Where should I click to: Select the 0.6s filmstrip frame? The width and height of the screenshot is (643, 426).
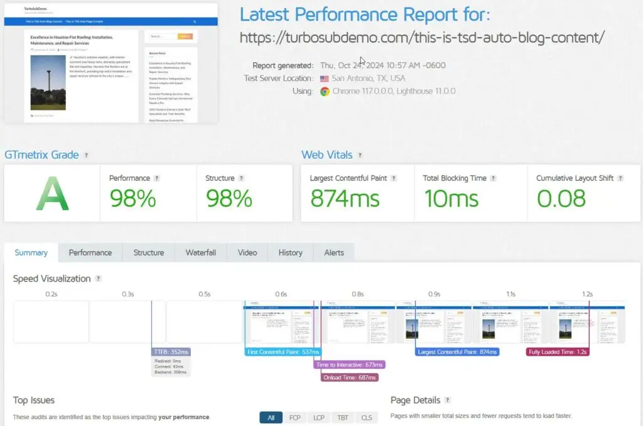281,322
